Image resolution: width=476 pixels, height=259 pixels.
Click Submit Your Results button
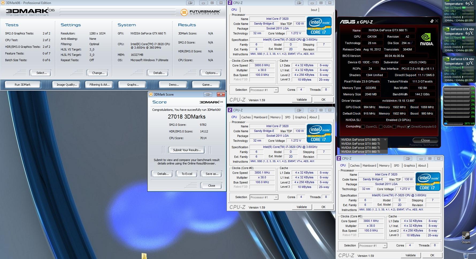coord(187,150)
